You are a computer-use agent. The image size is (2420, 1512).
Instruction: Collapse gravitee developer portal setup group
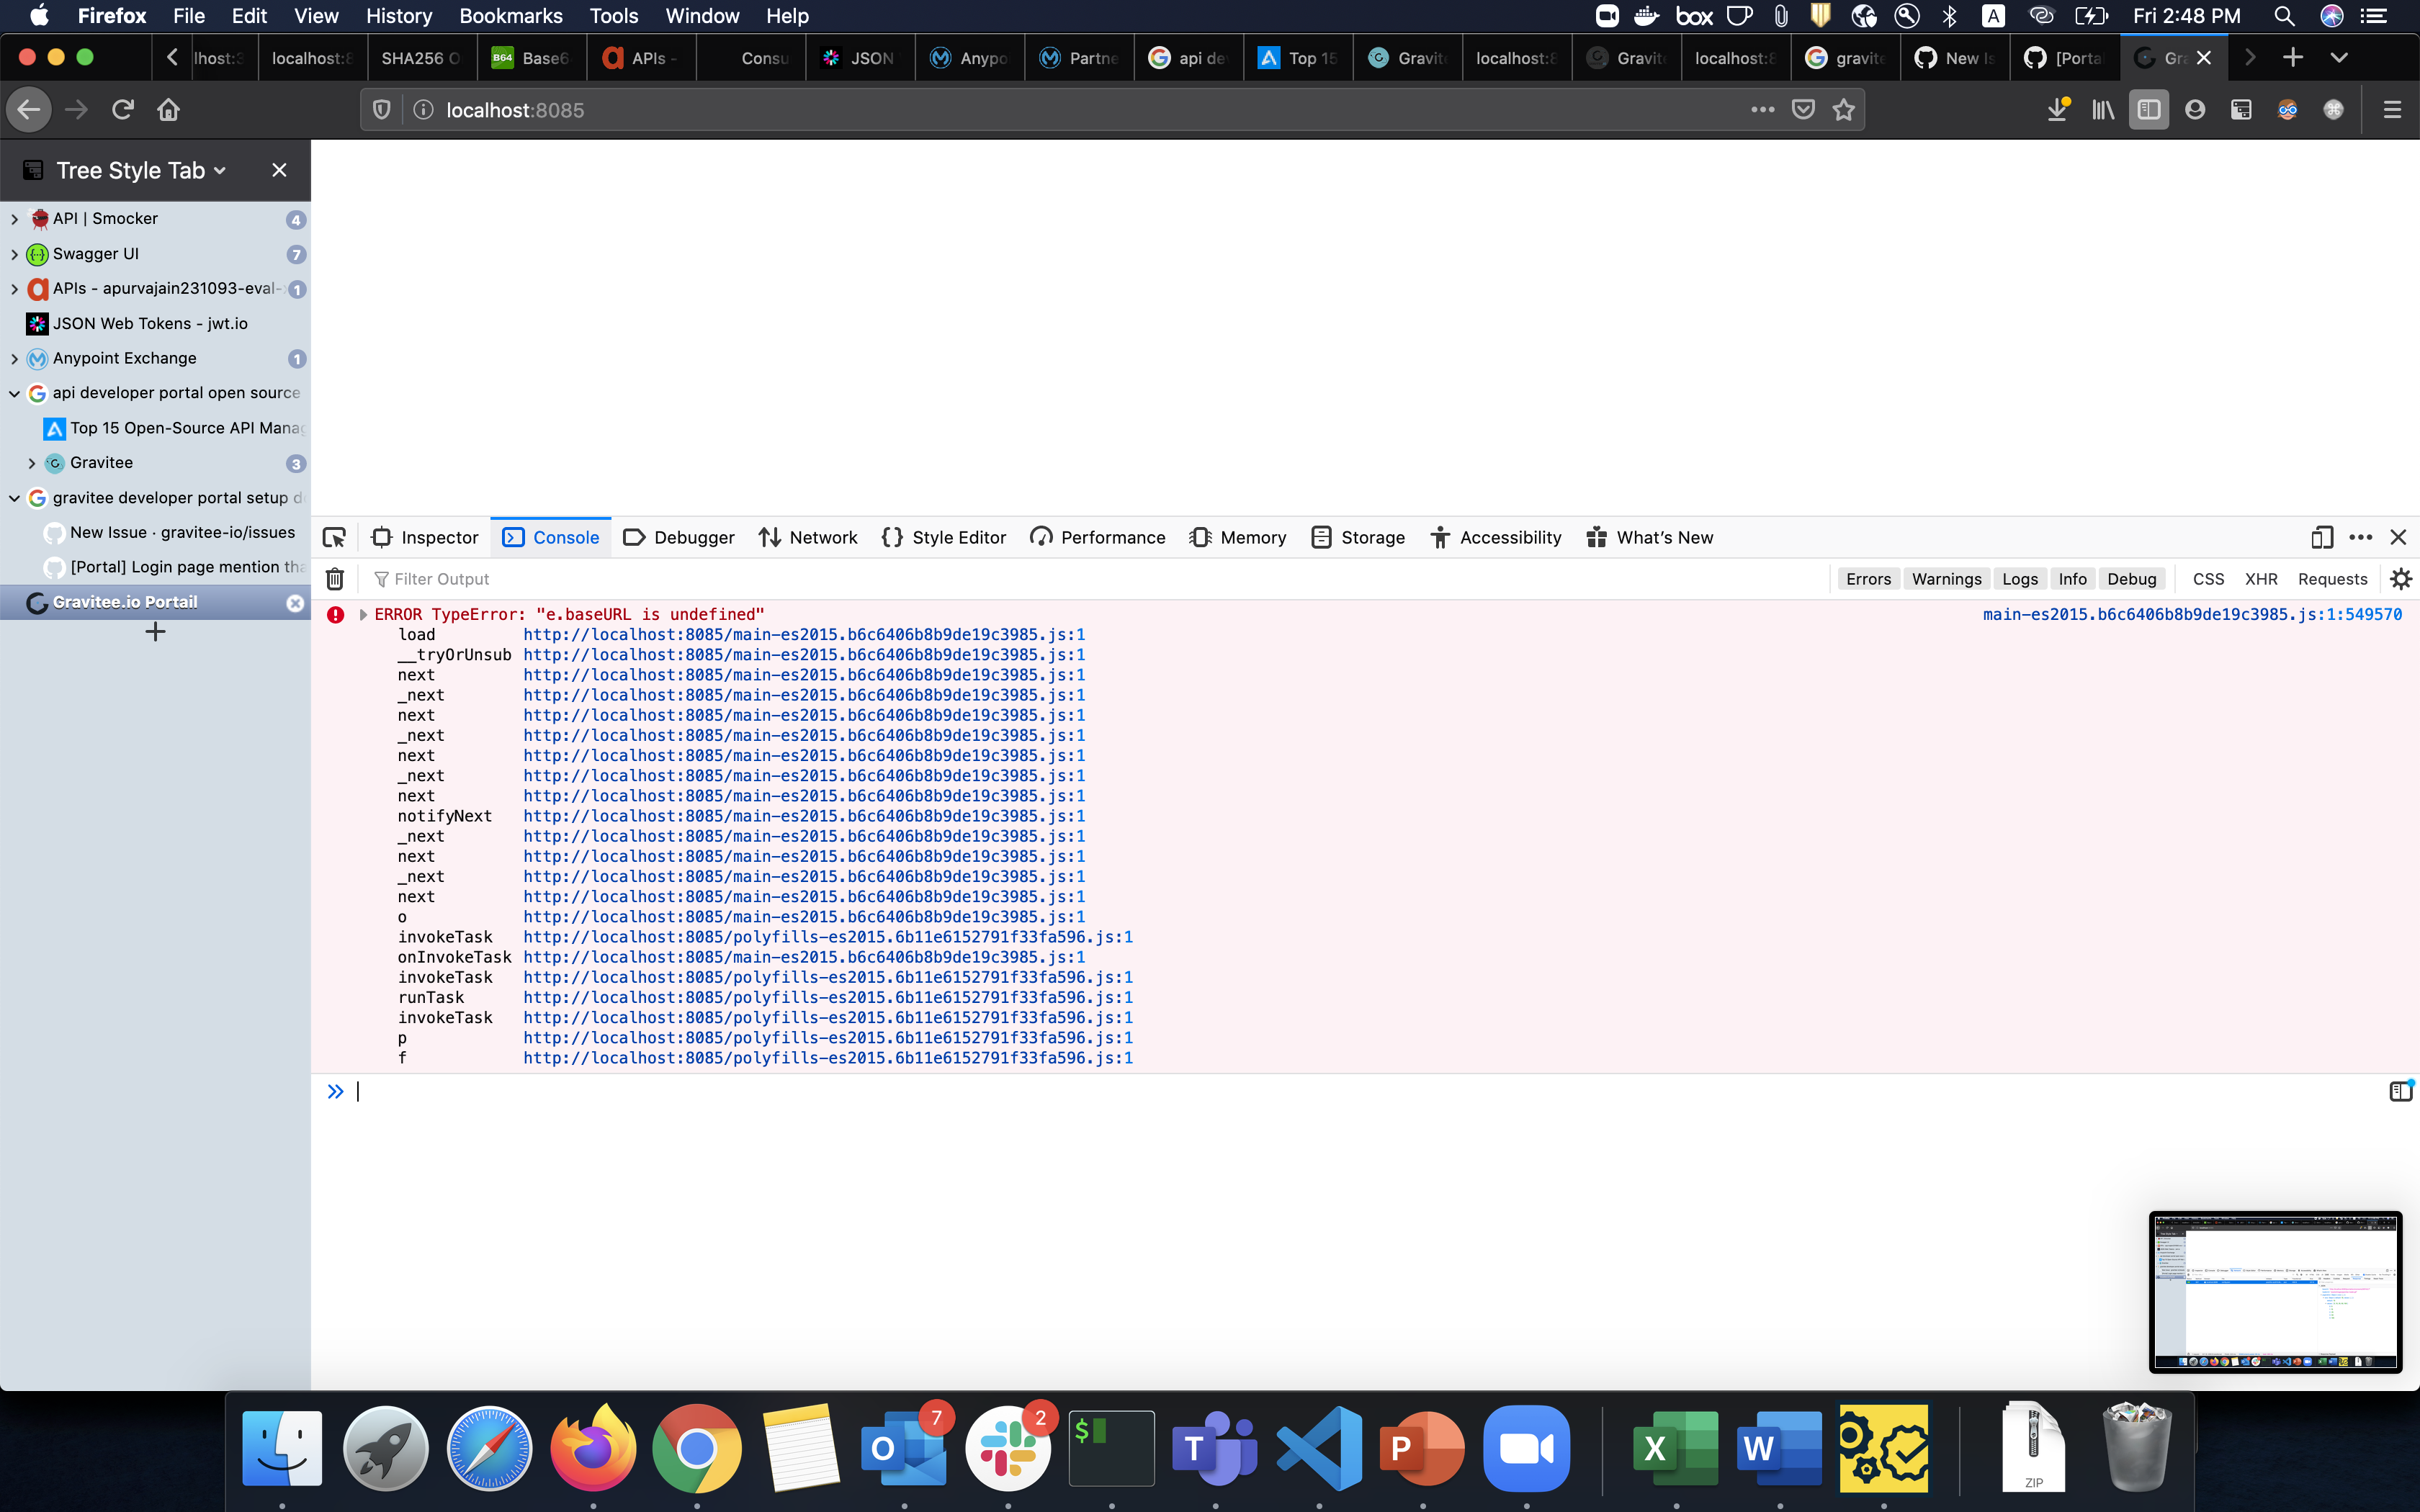click(15, 498)
